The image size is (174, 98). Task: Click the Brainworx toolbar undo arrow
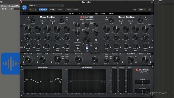(x=70, y=14)
